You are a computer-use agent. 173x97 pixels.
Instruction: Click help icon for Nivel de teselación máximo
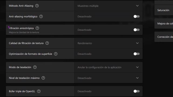(43, 78)
